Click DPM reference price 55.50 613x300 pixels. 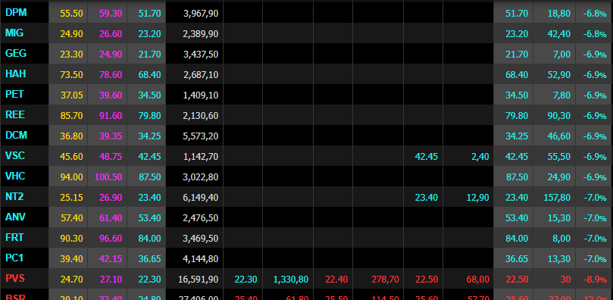pyautogui.click(x=71, y=14)
